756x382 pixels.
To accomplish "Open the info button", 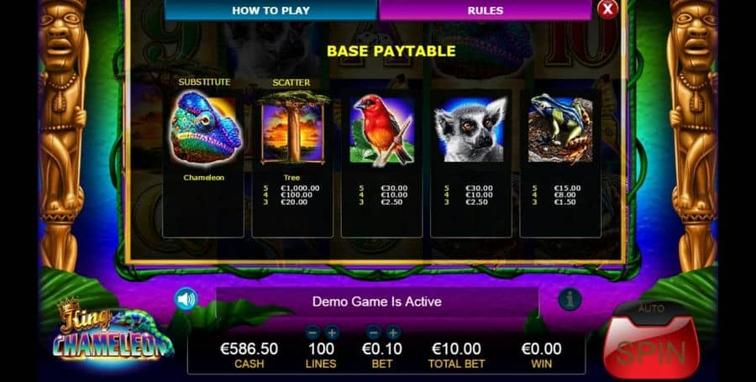I will pos(570,300).
